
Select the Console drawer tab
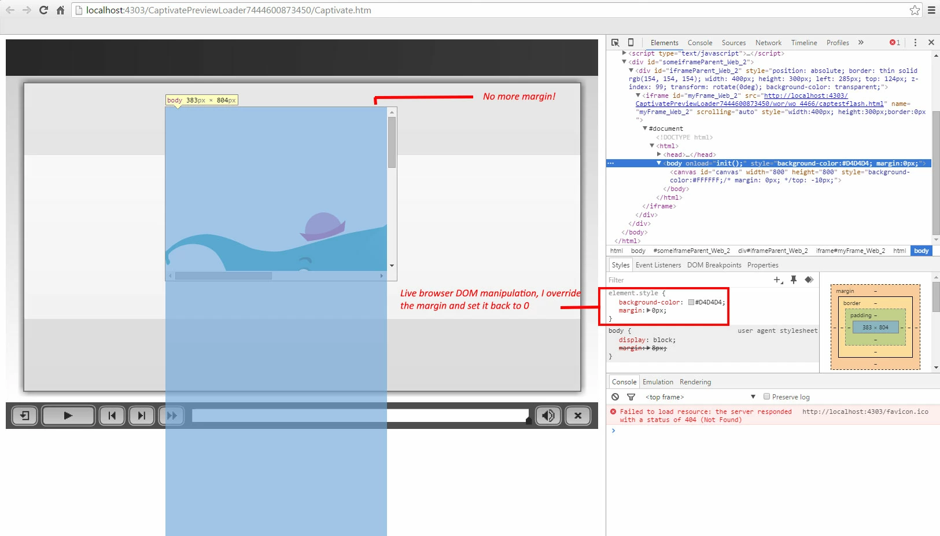(x=624, y=382)
